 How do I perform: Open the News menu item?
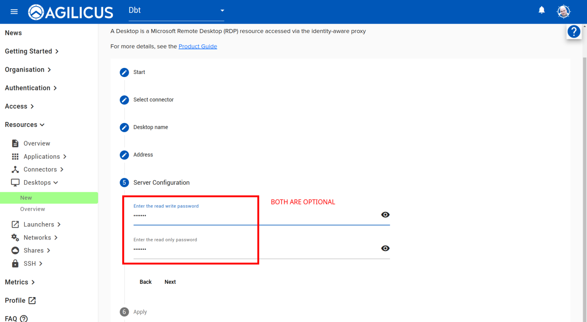click(x=13, y=33)
